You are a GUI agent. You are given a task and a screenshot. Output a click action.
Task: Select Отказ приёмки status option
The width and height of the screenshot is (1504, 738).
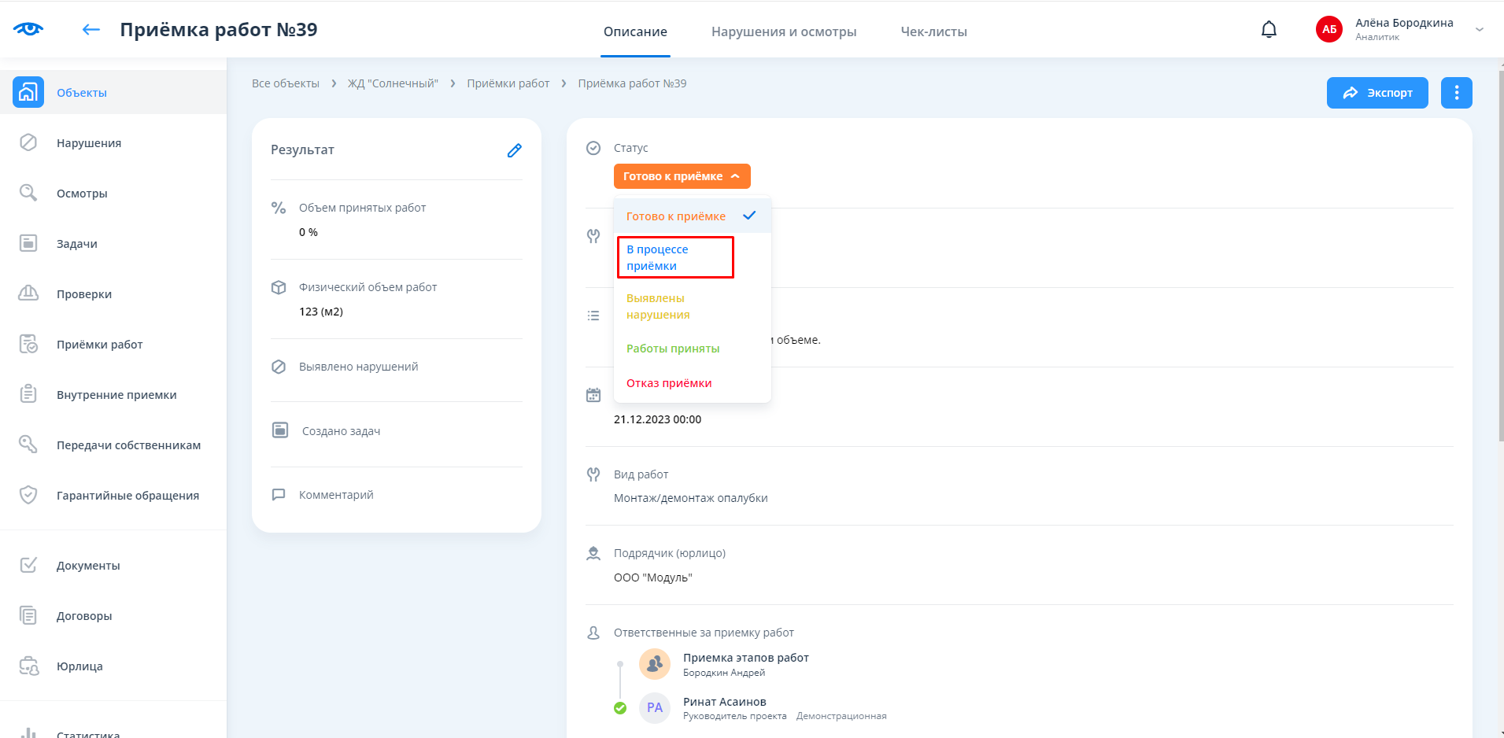[x=669, y=383]
